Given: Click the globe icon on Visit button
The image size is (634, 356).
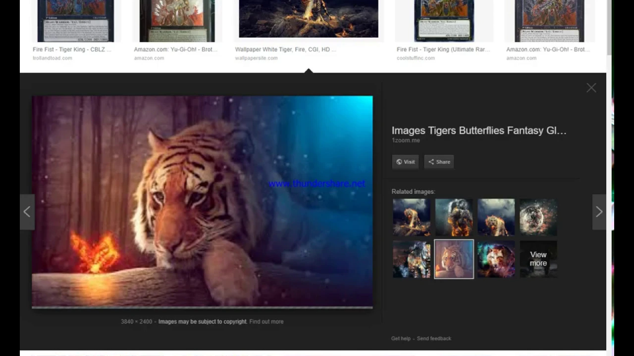Looking at the screenshot, I should (399, 162).
